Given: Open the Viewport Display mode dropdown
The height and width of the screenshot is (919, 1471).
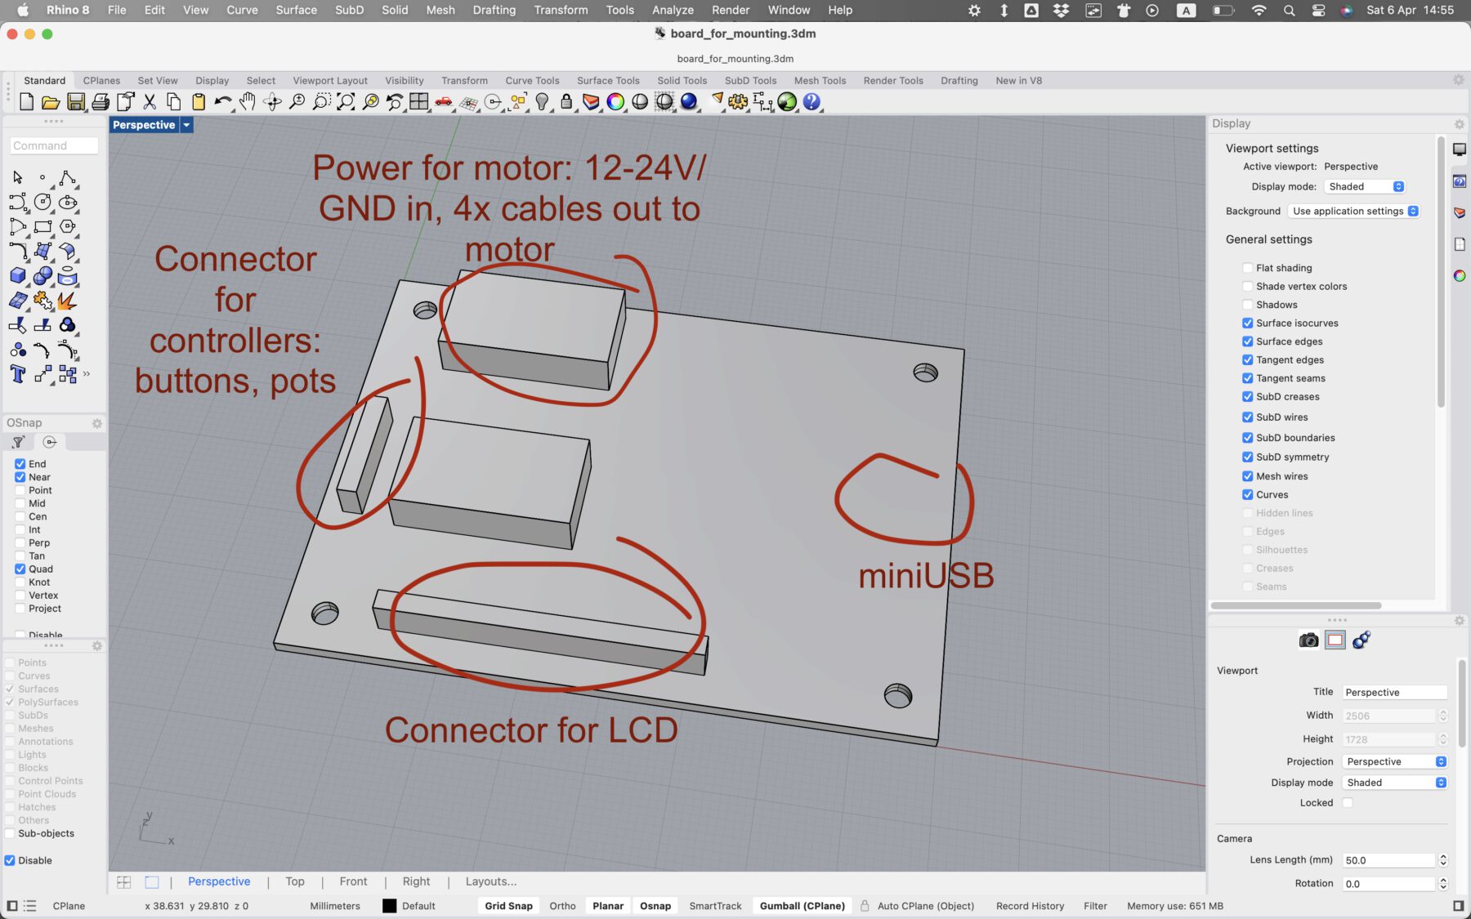Looking at the screenshot, I should coord(1395,783).
